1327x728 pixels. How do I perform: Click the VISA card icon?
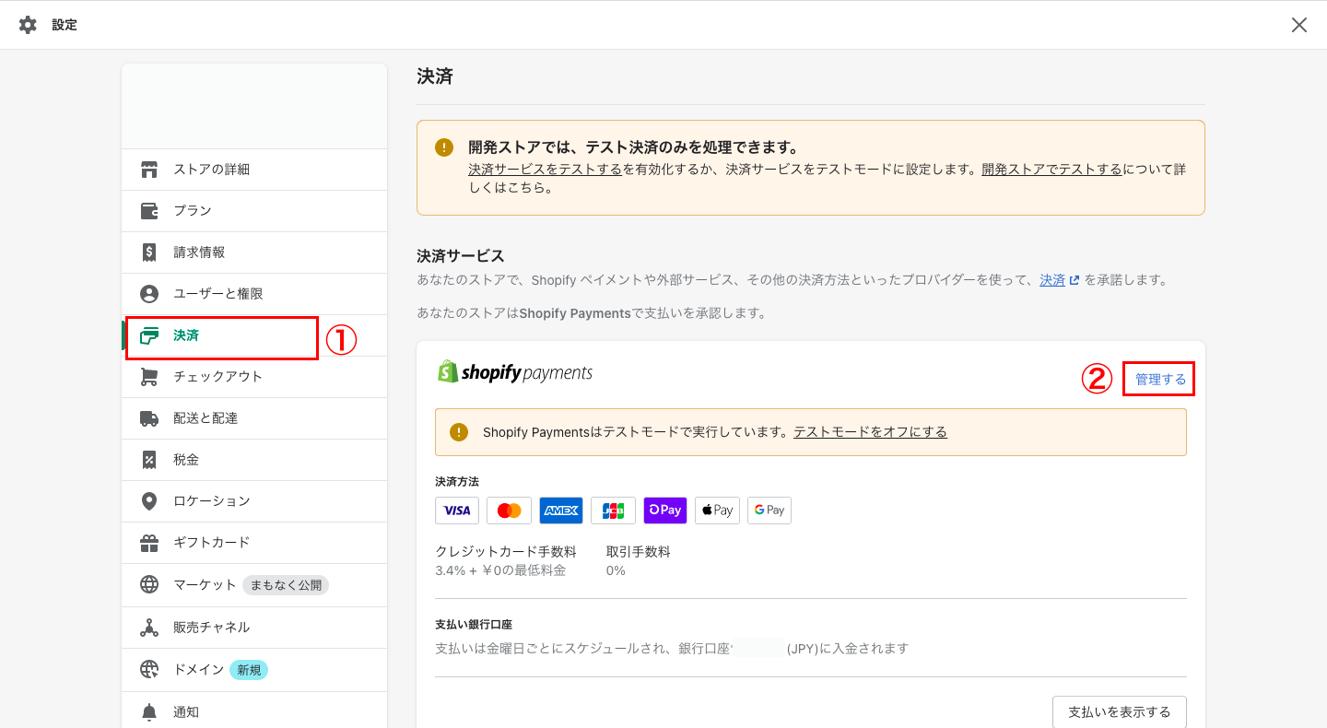click(457, 511)
